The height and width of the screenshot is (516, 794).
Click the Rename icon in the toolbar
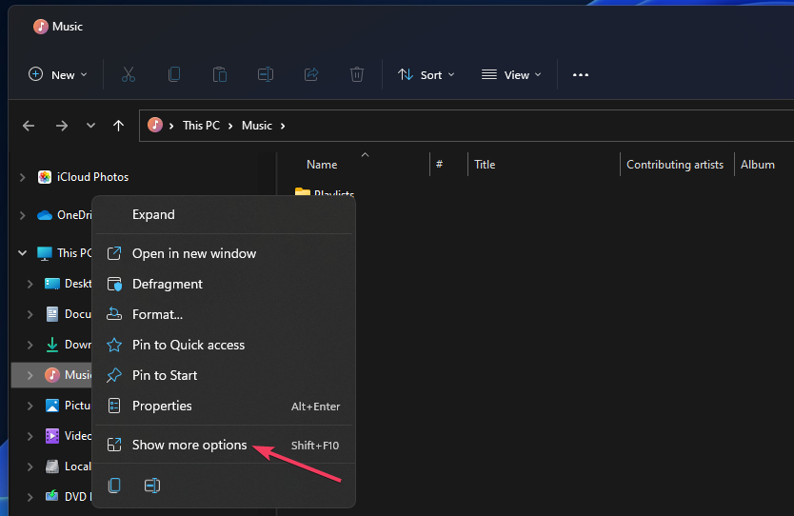pyautogui.click(x=266, y=74)
